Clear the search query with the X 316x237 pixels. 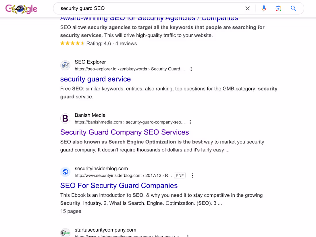(x=247, y=8)
